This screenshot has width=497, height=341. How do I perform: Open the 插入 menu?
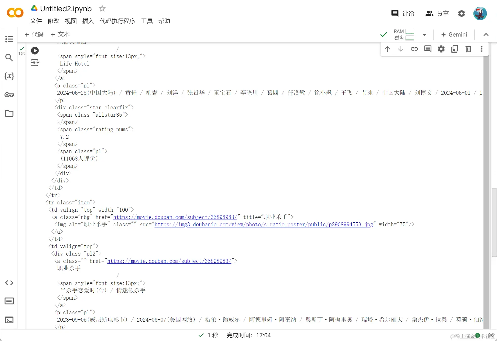point(88,21)
